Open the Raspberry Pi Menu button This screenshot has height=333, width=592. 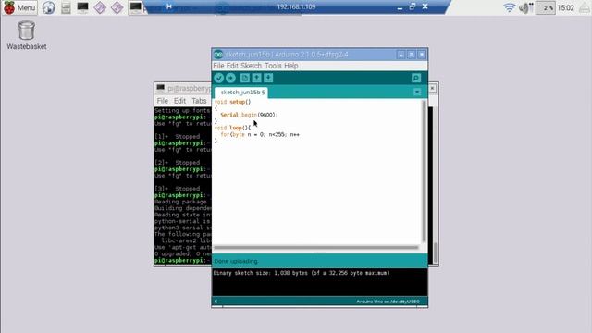coord(19,7)
